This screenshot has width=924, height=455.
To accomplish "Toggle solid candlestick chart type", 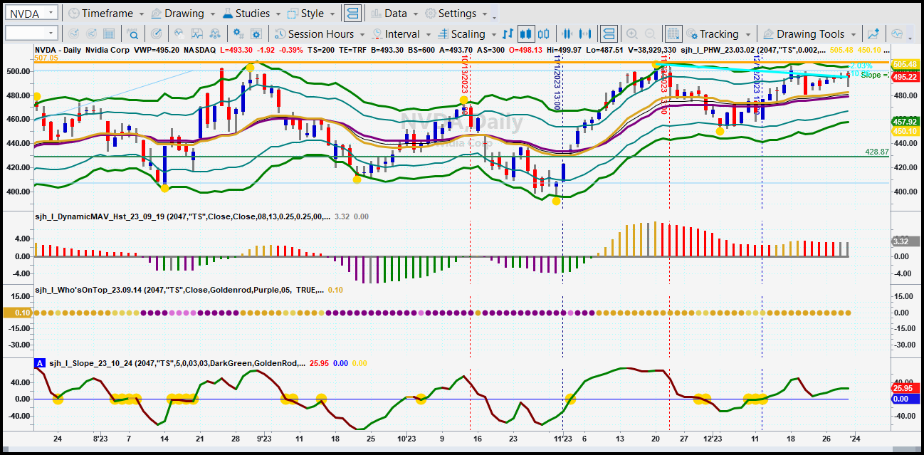I will point(527,34).
